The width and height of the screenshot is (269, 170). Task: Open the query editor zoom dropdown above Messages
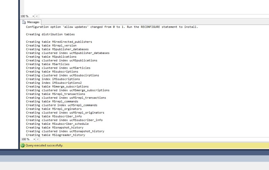[34, 16]
